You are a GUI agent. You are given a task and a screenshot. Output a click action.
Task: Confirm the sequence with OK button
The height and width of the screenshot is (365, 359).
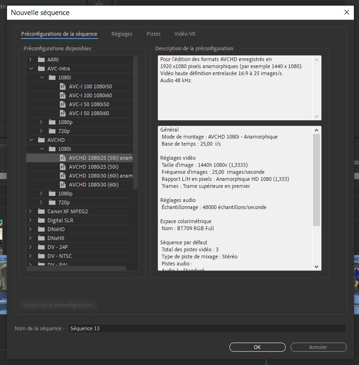point(257,347)
